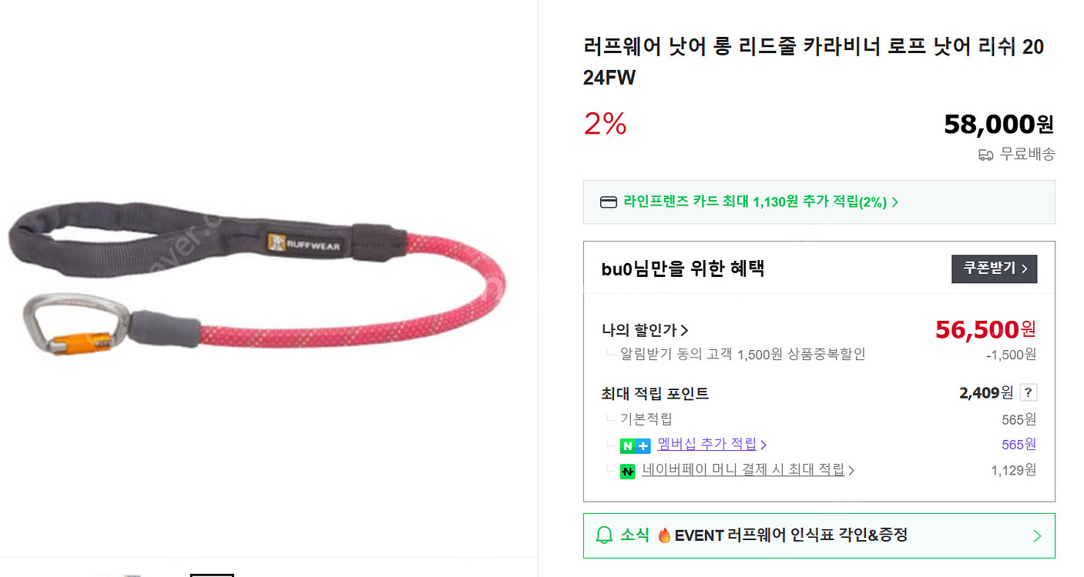Click the bell 소식 notification icon
Screen dimensions: 1084x577
point(605,535)
